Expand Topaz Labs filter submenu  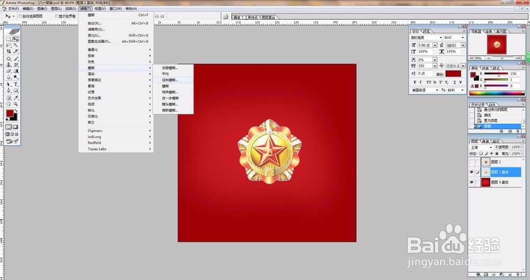pos(116,149)
